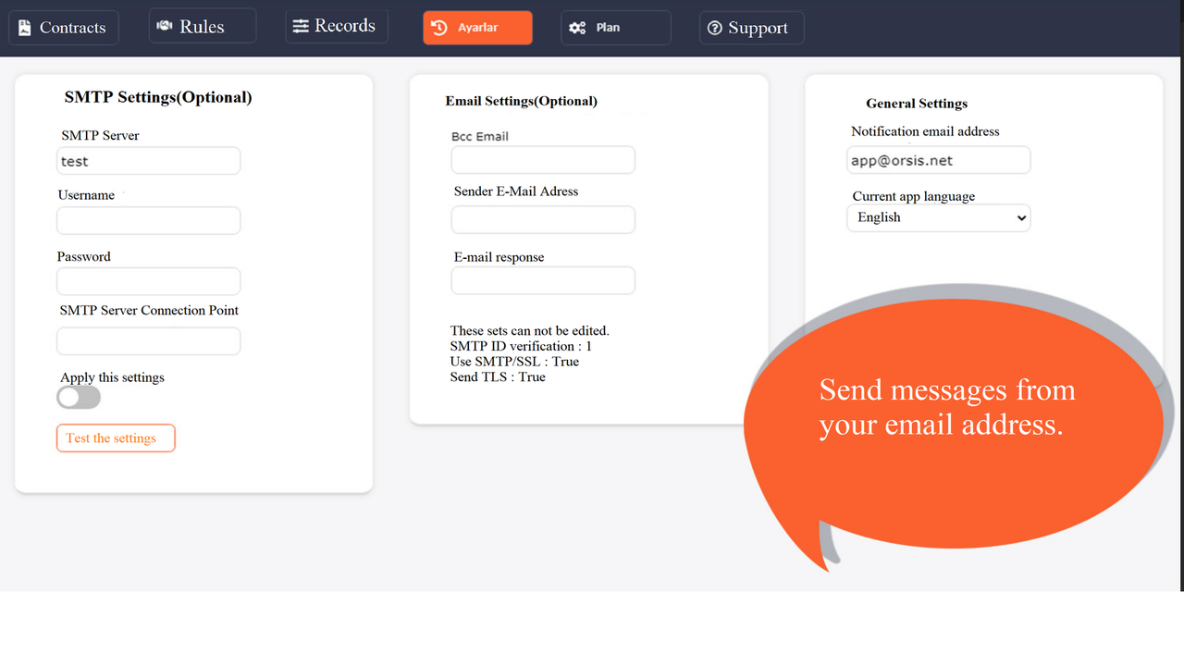Open the Support page
This screenshot has width=1184, height=666.
tap(751, 28)
